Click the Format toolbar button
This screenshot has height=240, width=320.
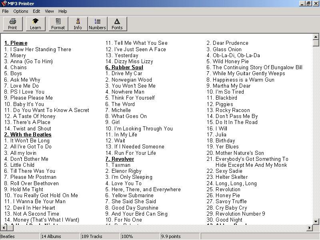(58, 24)
